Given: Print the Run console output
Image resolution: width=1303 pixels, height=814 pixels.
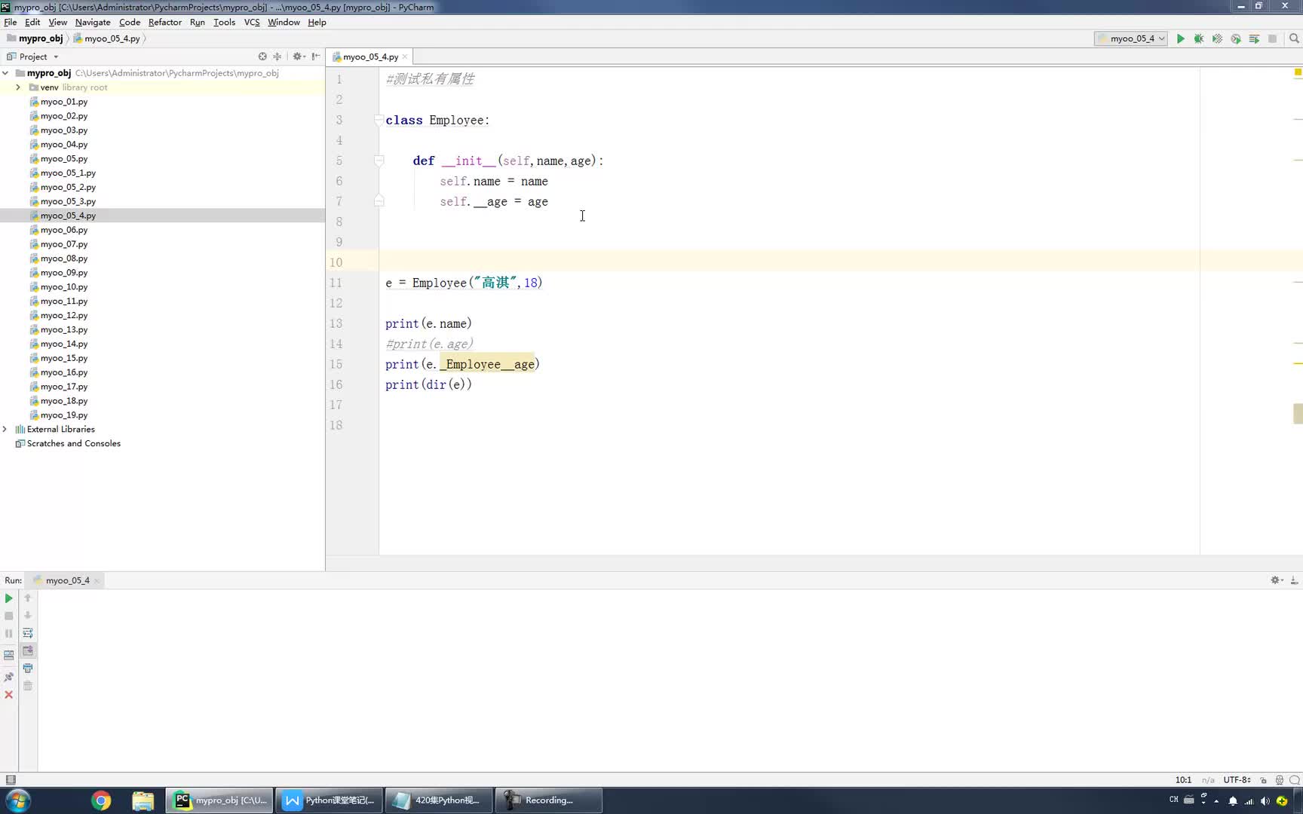Looking at the screenshot, I should pos(28,669).
